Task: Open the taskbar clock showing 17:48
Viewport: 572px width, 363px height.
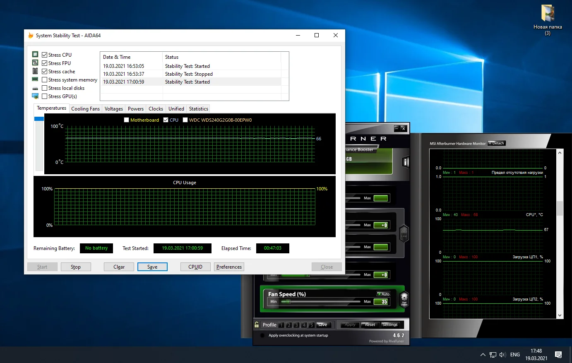Action: [x=536, y=355]
